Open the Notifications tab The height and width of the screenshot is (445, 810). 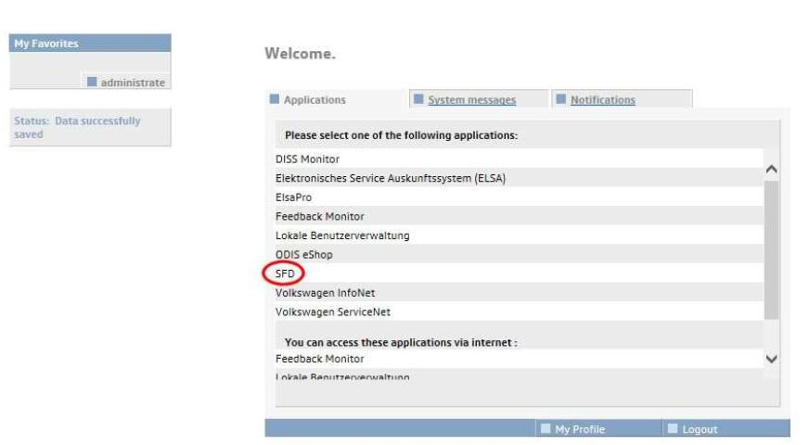(603, 99)
